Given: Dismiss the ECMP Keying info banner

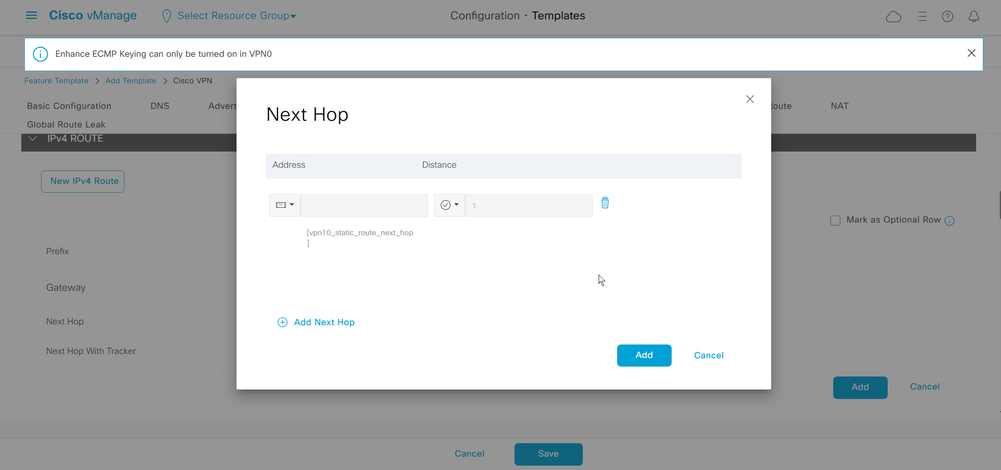Looking at the screenshot, I should tap(971, 53).
